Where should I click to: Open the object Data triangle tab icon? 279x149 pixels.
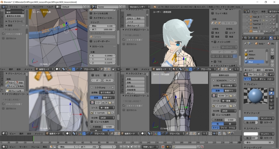click(268, 38)
